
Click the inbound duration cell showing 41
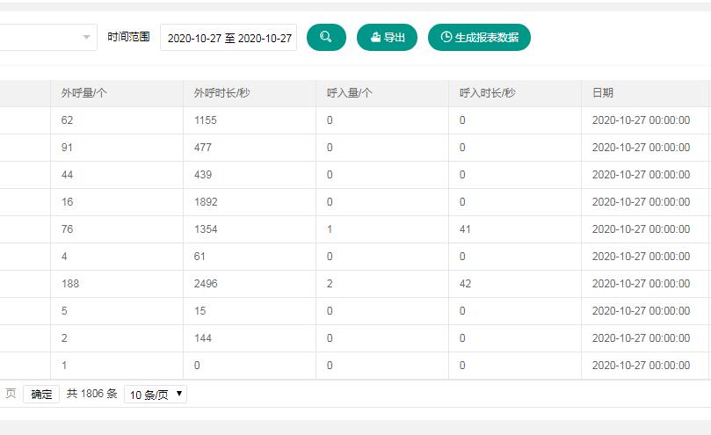[465, 229]
